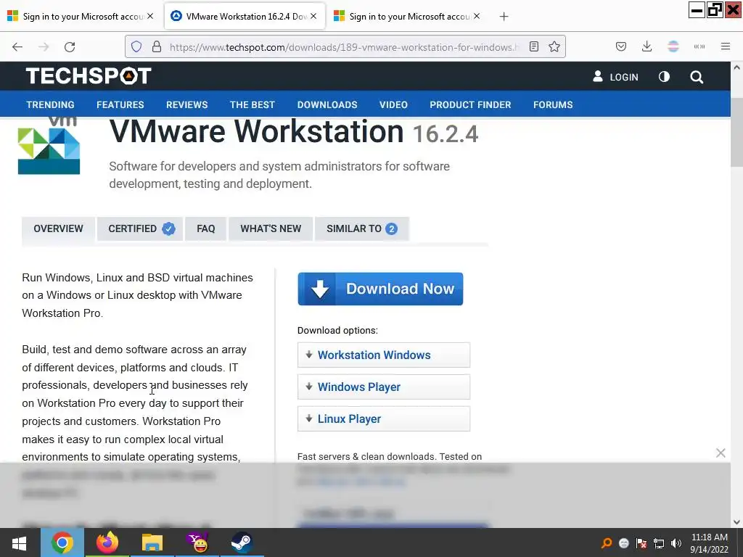
Task: Choose the Workstation Windows download option
Action: [383, 355]
